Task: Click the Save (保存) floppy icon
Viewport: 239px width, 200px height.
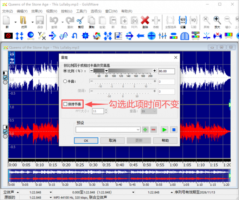Action: coord(40,20)
